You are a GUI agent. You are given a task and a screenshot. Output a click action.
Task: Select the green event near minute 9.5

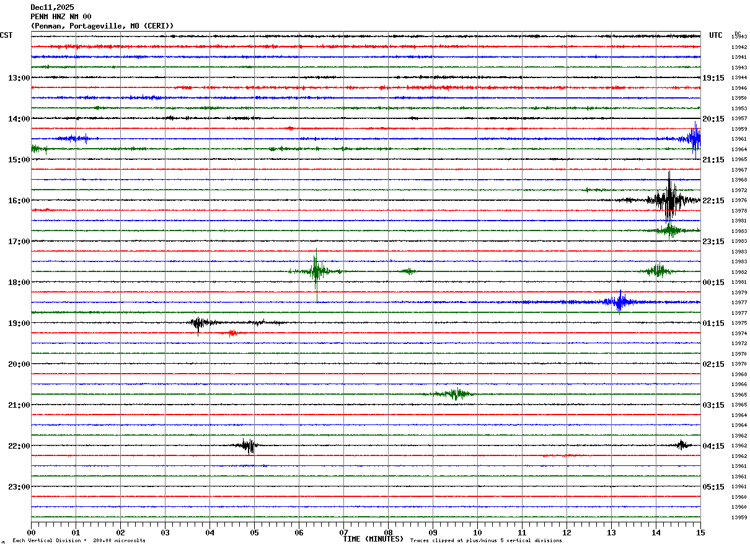coord(456,393)
